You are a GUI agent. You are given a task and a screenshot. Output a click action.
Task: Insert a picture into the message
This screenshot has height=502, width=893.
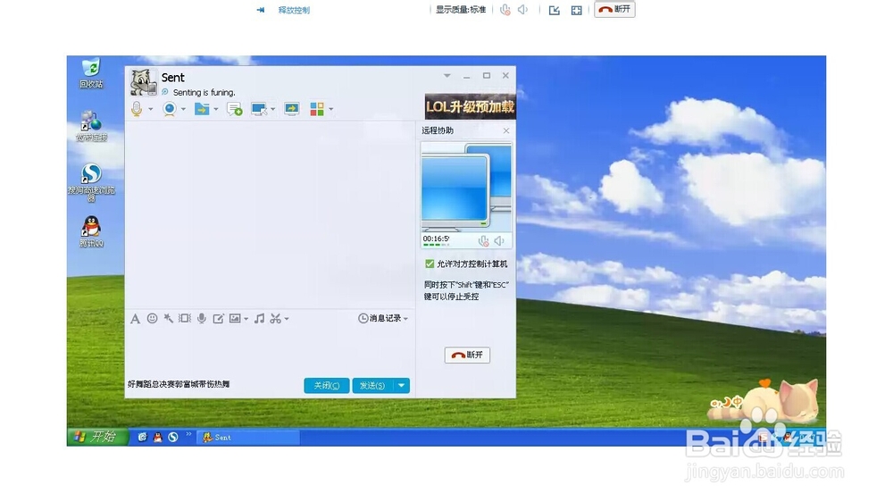click(x=235, y=319)
